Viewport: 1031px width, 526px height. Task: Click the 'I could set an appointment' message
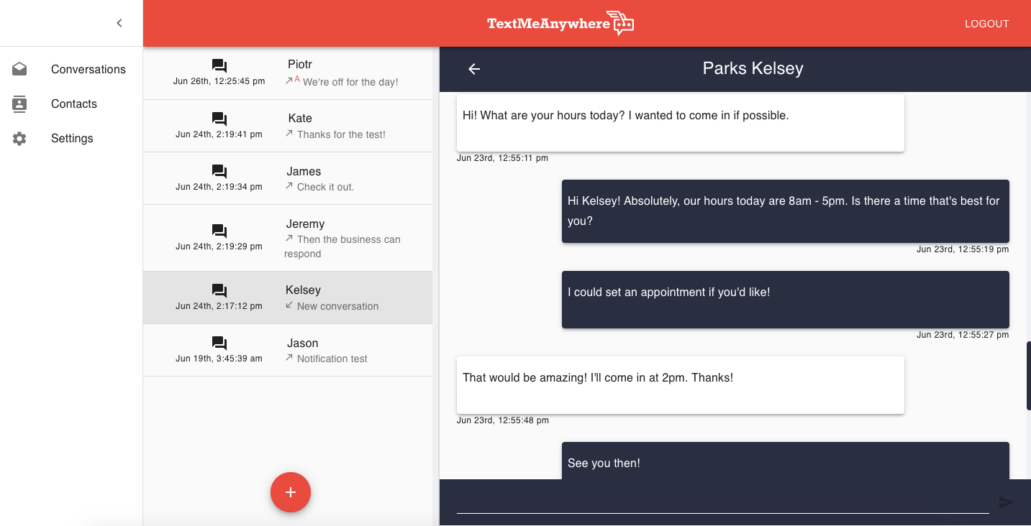tap(785, 300)
